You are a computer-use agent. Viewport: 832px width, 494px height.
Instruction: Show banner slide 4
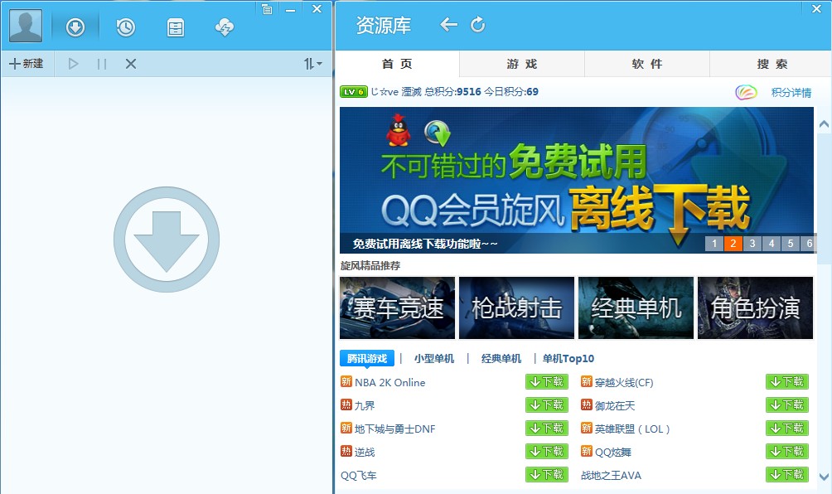coord(772,244)
